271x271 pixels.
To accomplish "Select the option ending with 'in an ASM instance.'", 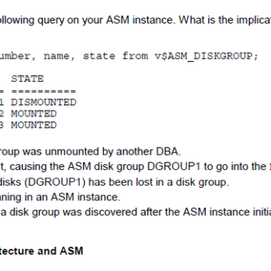I will 60,197.
